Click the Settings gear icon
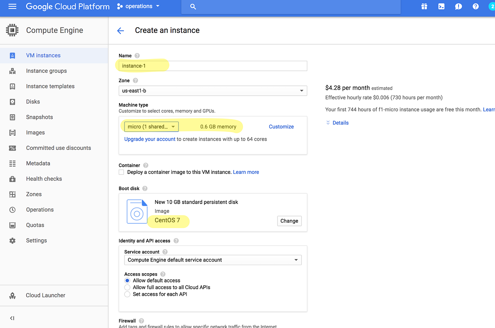Screen dimensions: 495x328 pos(12,241)
